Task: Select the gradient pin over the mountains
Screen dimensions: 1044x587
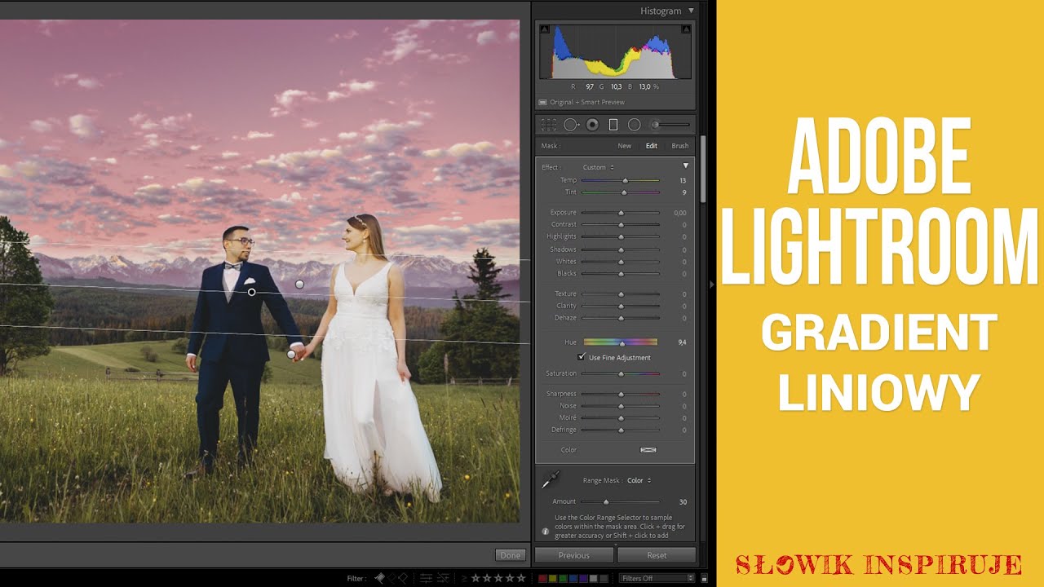Action: pyautogui.click(x=299, y=285)
